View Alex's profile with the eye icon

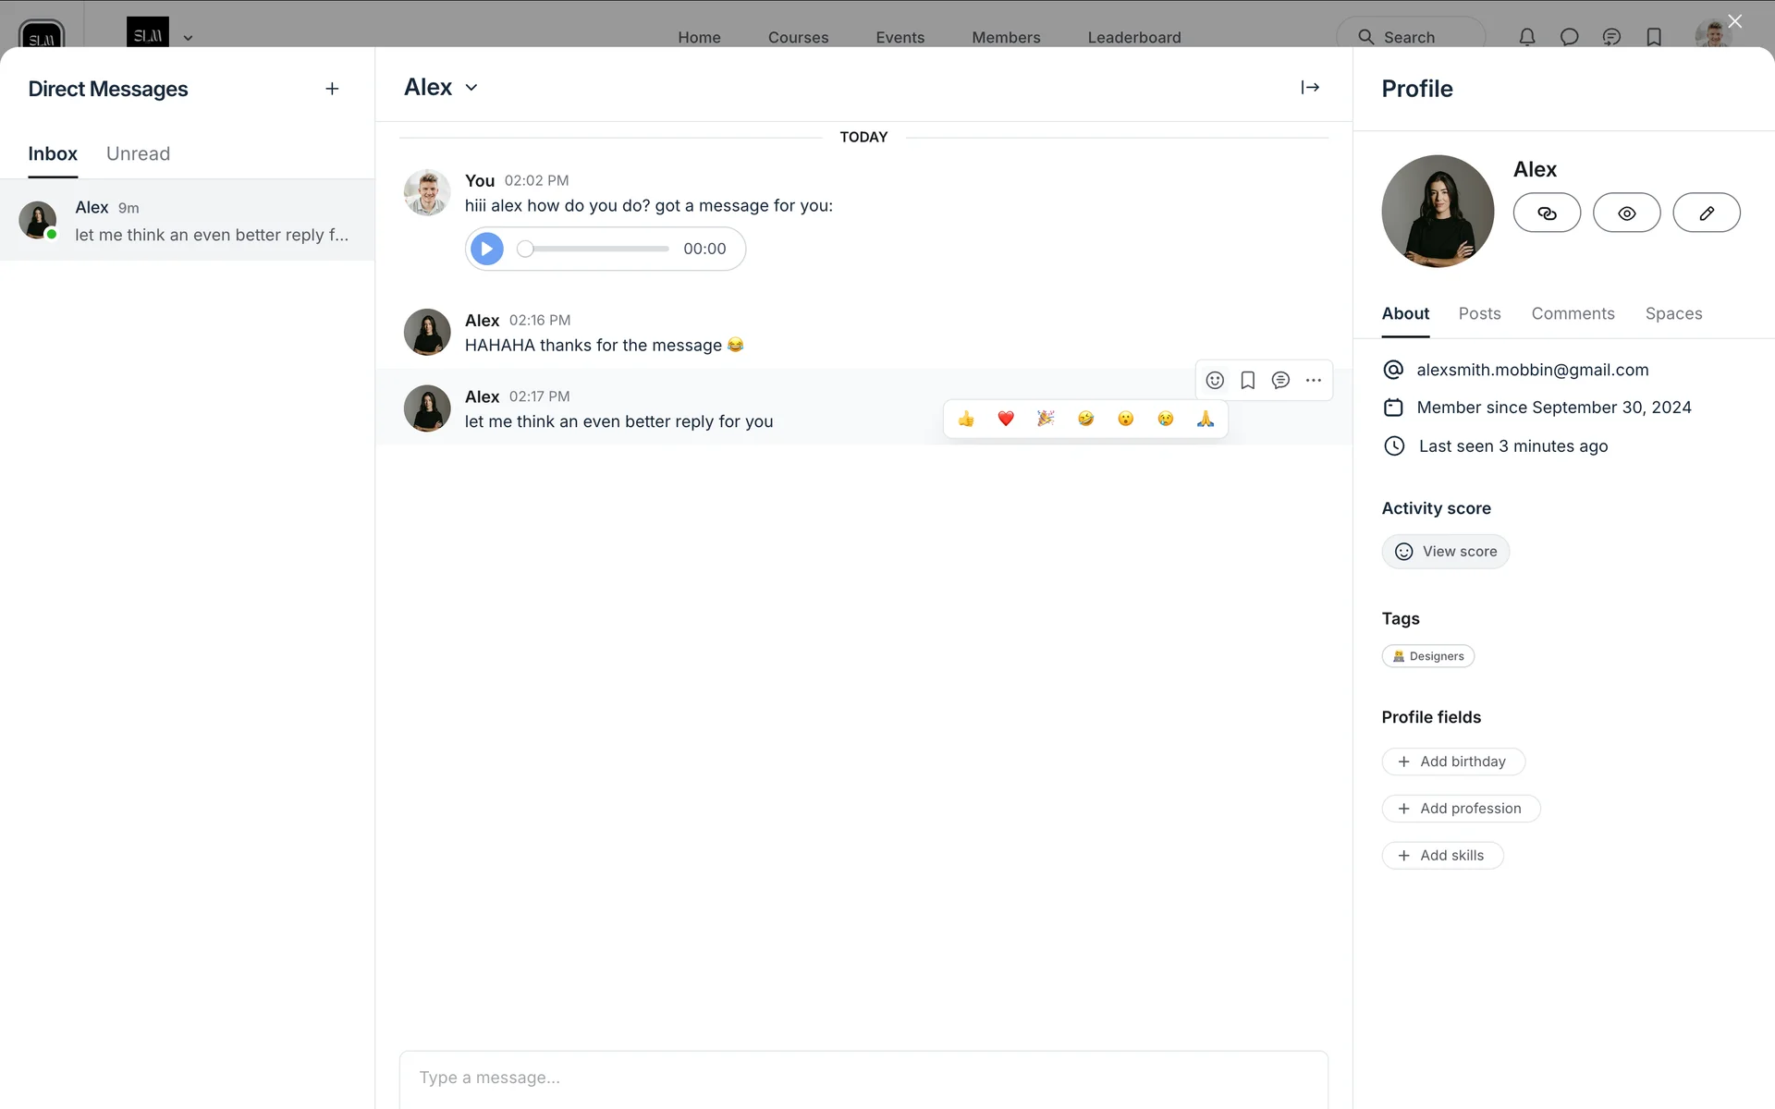pos(1626,213)
